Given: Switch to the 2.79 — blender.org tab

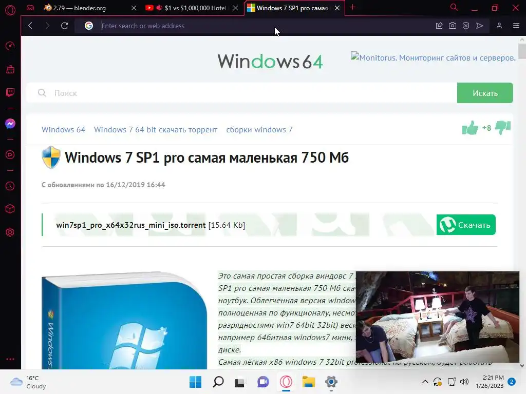Looking at the screenshot, I should click(x=80, y=8).
